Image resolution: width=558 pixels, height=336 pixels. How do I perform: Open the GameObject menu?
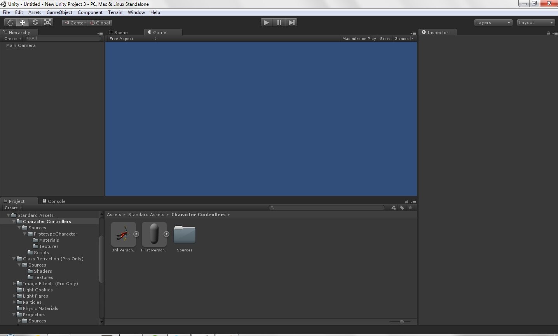coord(59,12)
